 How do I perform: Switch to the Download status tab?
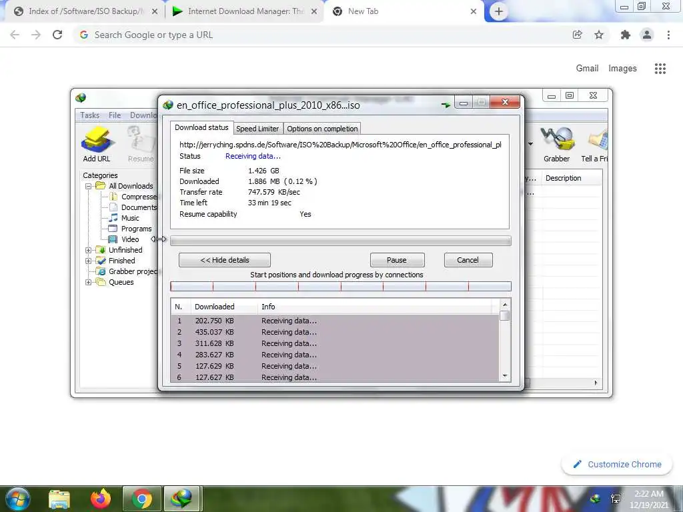(201, 127)
